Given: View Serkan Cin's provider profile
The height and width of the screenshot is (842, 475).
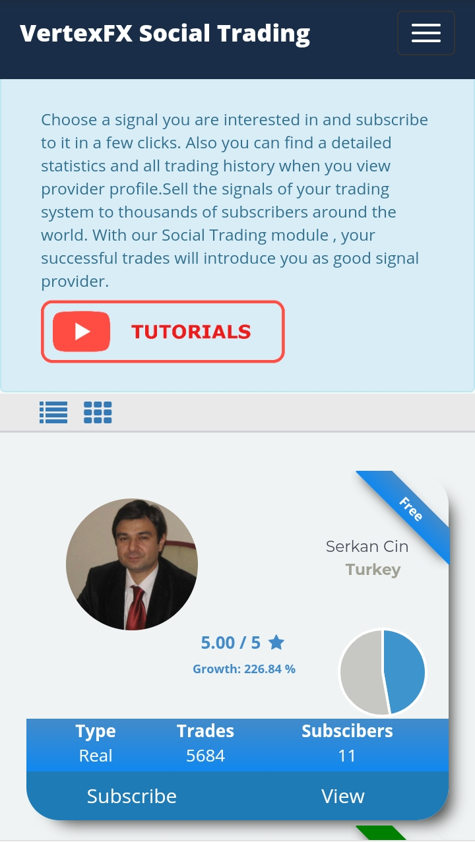Looking at the screenshot, I should pos(343,796).
